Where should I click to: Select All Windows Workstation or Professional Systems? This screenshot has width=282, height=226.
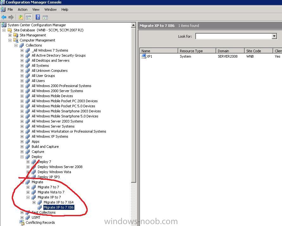click(x=69, y=131)
